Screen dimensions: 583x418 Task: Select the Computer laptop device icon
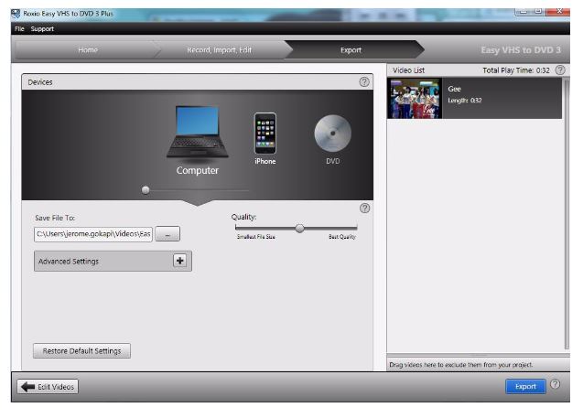pos(198,133)
